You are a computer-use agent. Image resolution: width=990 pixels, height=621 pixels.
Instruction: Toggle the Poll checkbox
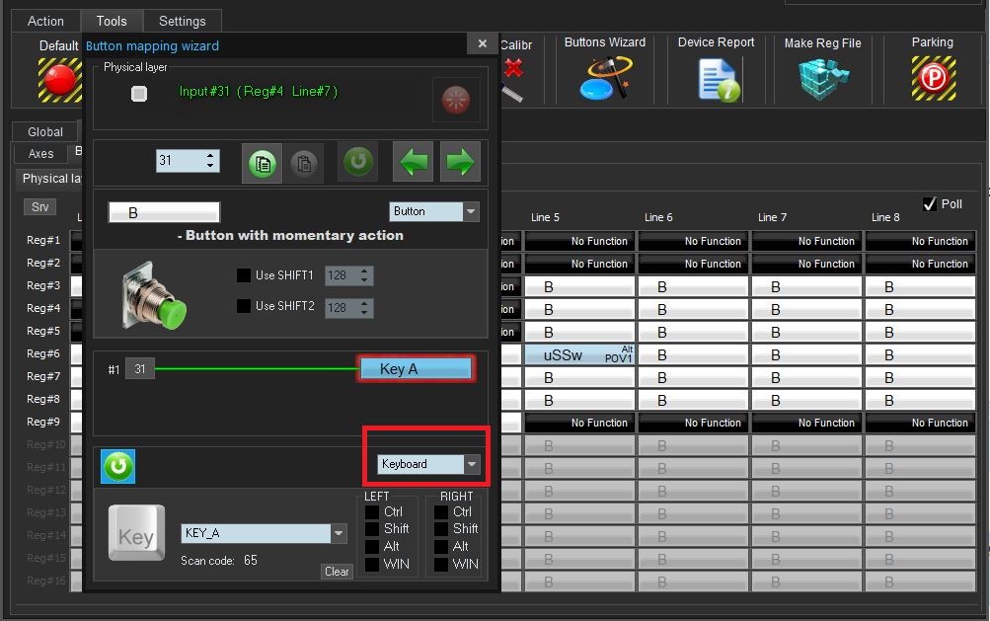tap(929, 204)
